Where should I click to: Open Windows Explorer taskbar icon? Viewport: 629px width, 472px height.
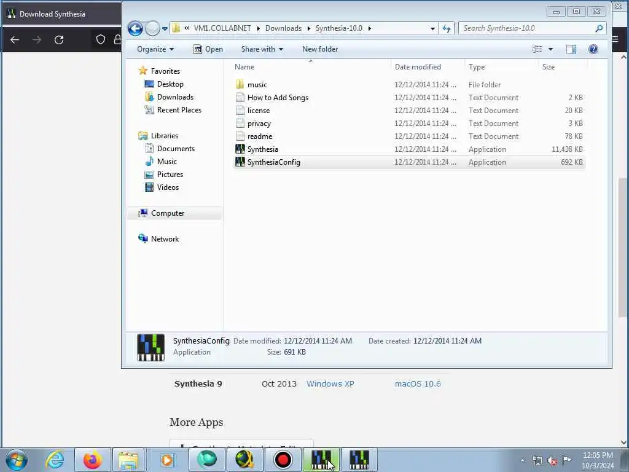coord(128,460)
